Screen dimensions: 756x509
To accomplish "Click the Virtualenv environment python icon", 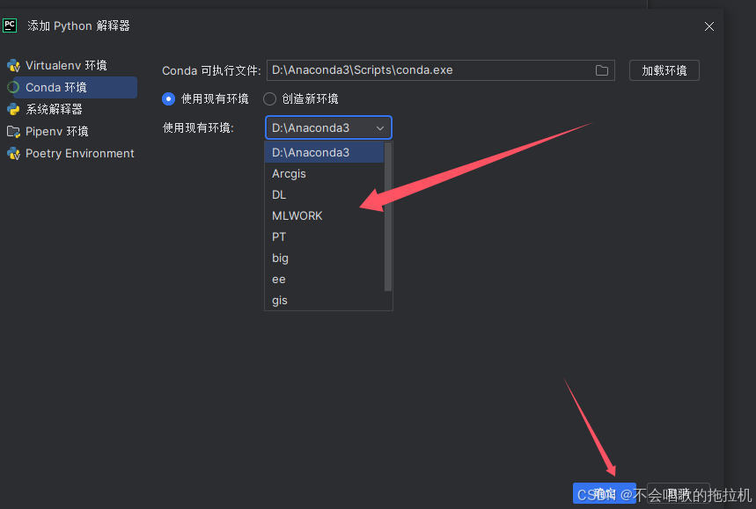I will click(13, 65).
